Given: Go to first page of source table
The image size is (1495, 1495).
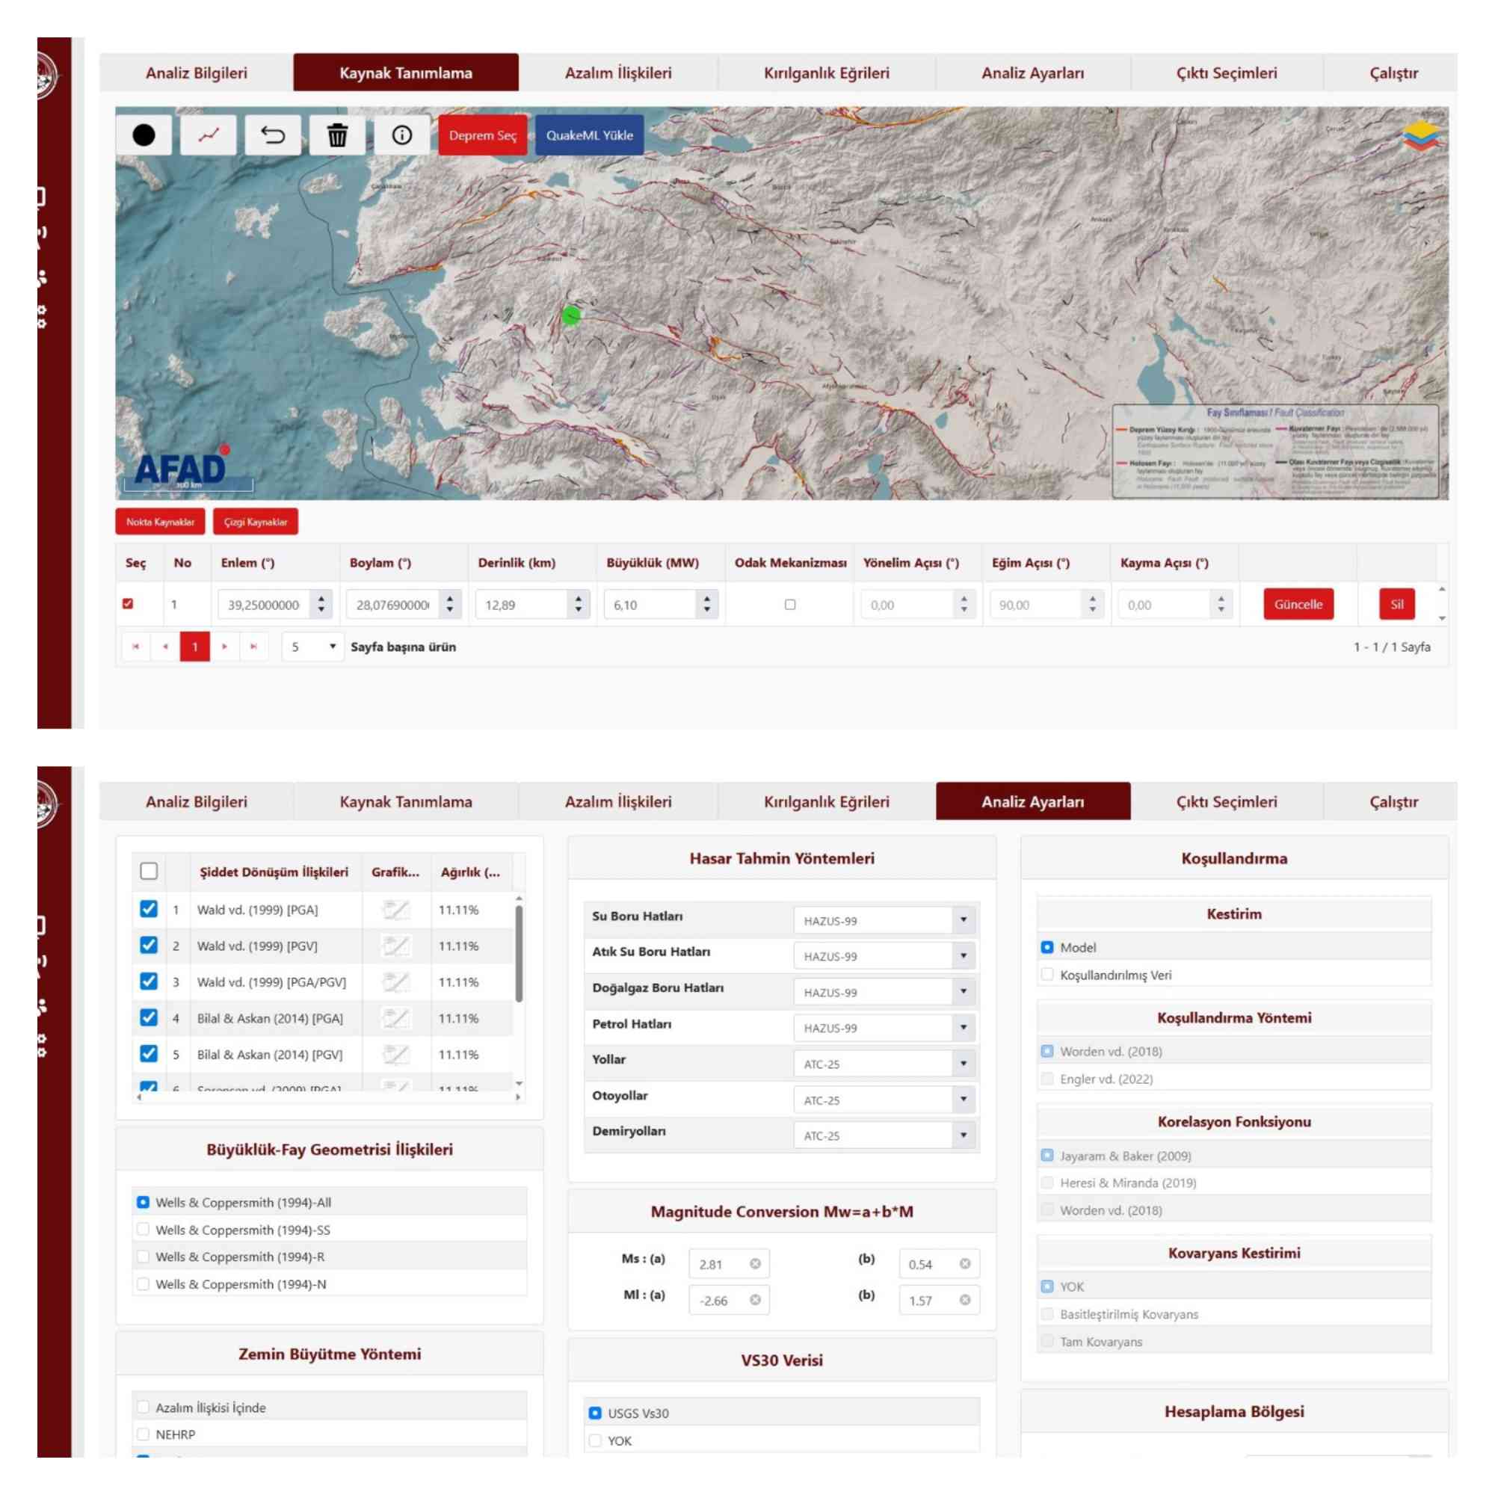Looking at the screenshot, I should (136, 646).
